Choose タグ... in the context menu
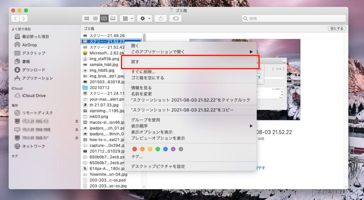The width and height of the screenshot is (364, 200). click(x=190, y=157)
